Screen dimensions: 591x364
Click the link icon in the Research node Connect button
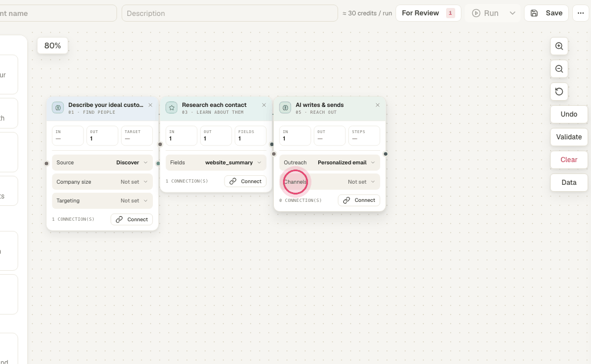(233, 181)
